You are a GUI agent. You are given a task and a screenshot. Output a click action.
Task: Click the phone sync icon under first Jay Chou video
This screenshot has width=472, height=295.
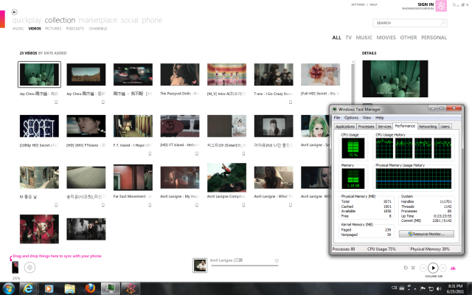click(56, 102)
